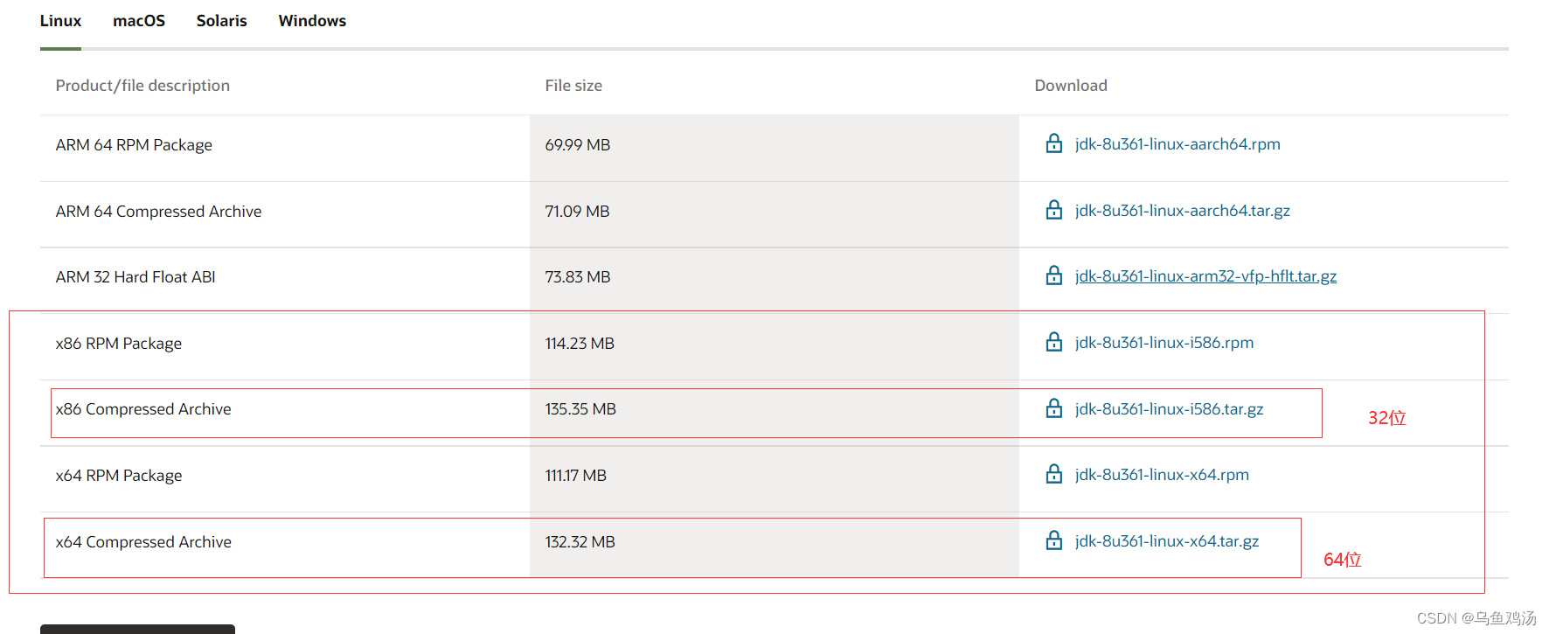Select "ARM 32 Hard Float ABI" description text
This screenshot has height=634, width=1549.
(135, 277)
